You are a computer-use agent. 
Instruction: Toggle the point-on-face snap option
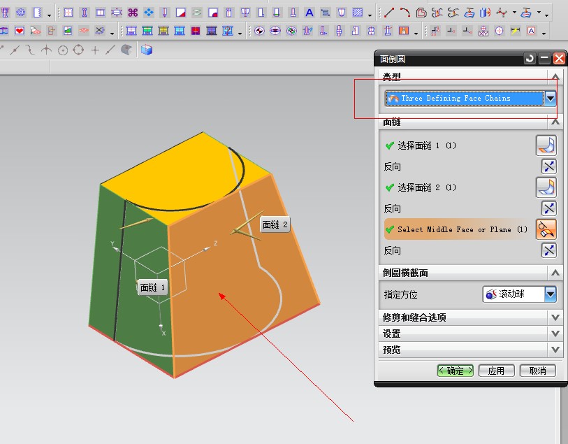(x=126, y=50)
